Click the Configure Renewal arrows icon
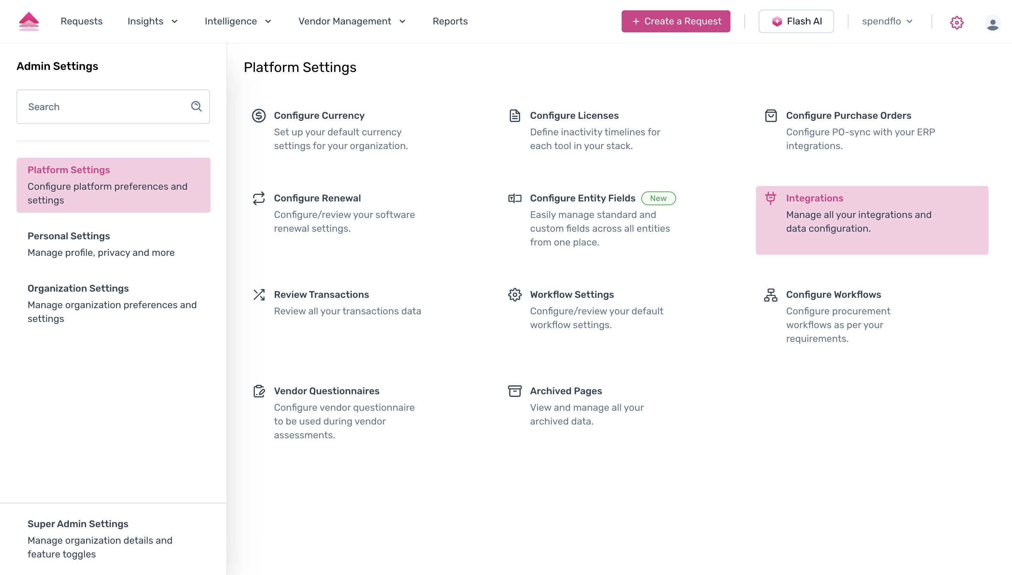 point(259,198)
